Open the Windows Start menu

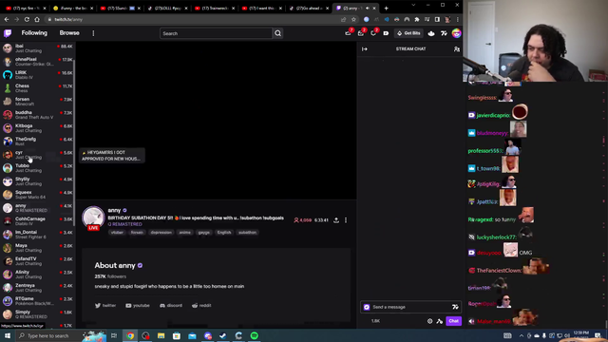coord(8,335)
